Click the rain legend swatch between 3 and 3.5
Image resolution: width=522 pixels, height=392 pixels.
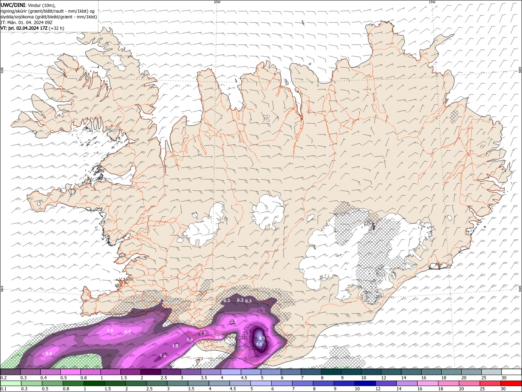click(x=177, y=383)
